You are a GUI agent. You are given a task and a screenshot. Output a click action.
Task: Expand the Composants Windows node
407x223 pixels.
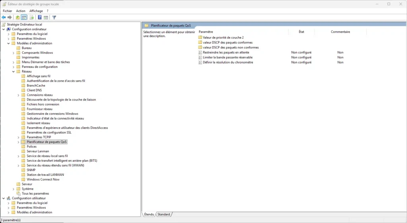pos(13,53)
